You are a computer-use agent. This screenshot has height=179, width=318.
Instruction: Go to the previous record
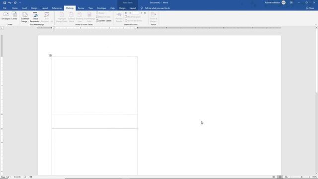tap(130, 13)
